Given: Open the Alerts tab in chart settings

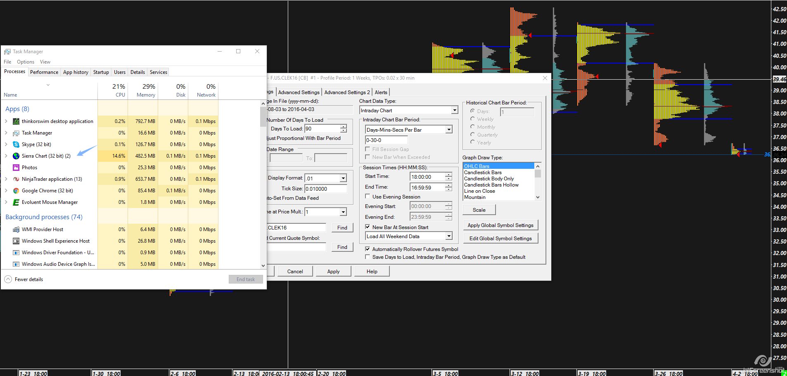Looking at the screenshot, I should [381, 92].
